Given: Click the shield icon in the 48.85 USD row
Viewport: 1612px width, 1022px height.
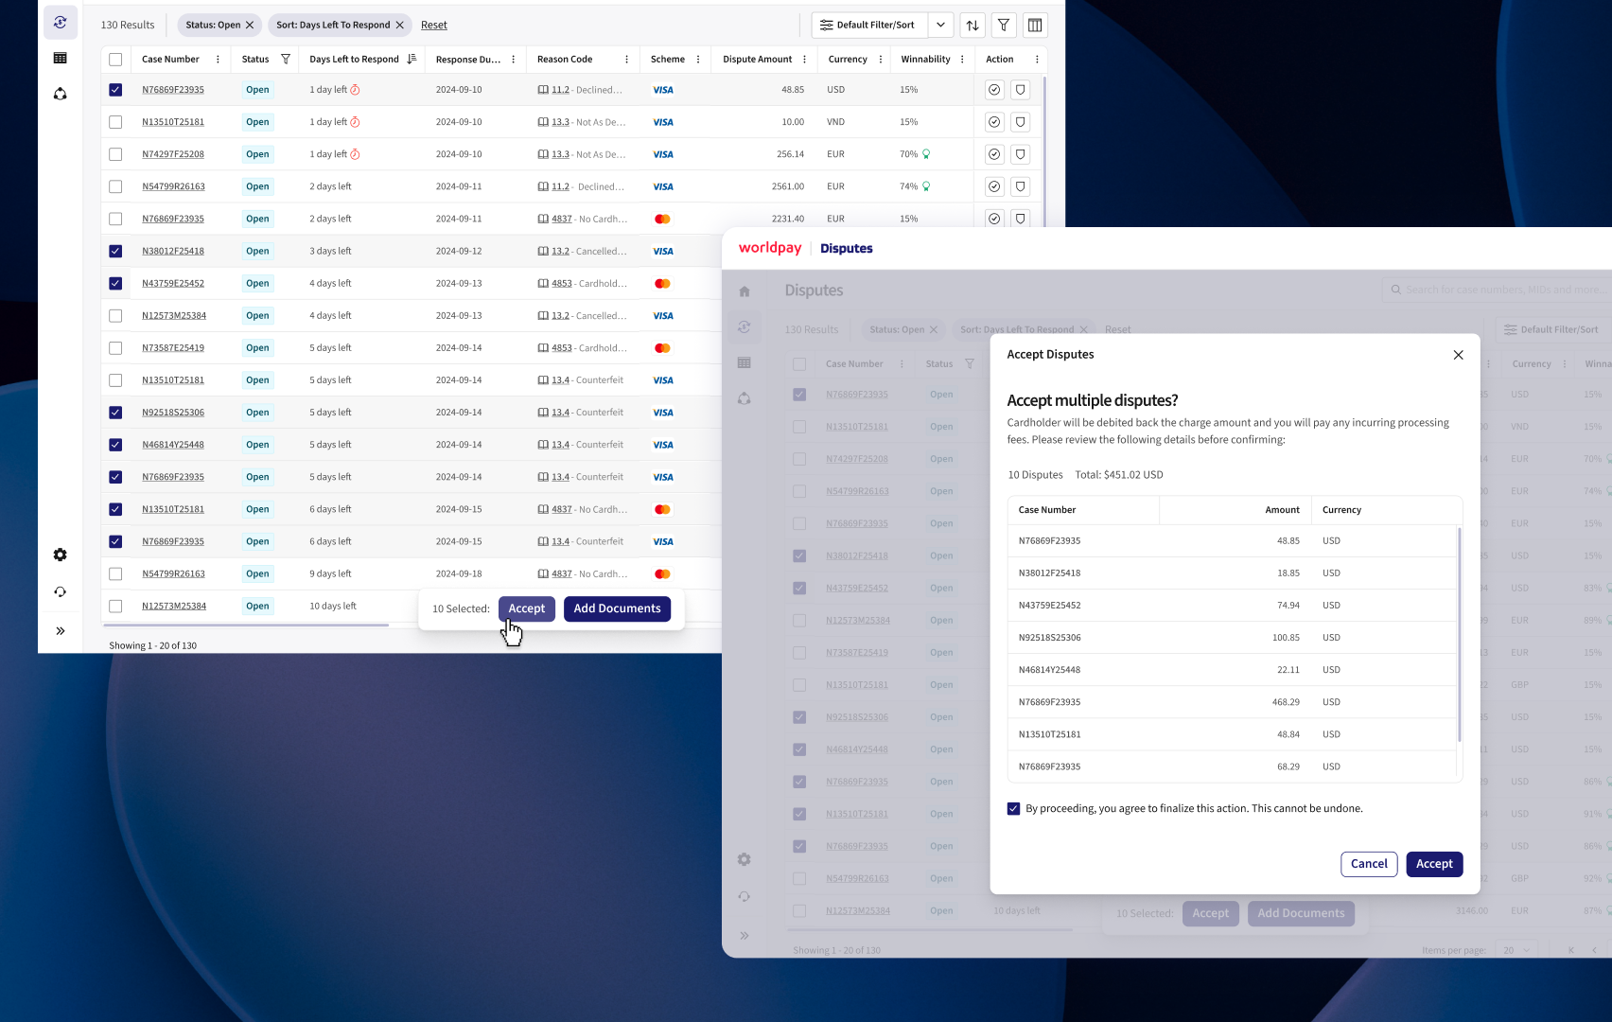Looking at the screenshot, I should 1020,90.
